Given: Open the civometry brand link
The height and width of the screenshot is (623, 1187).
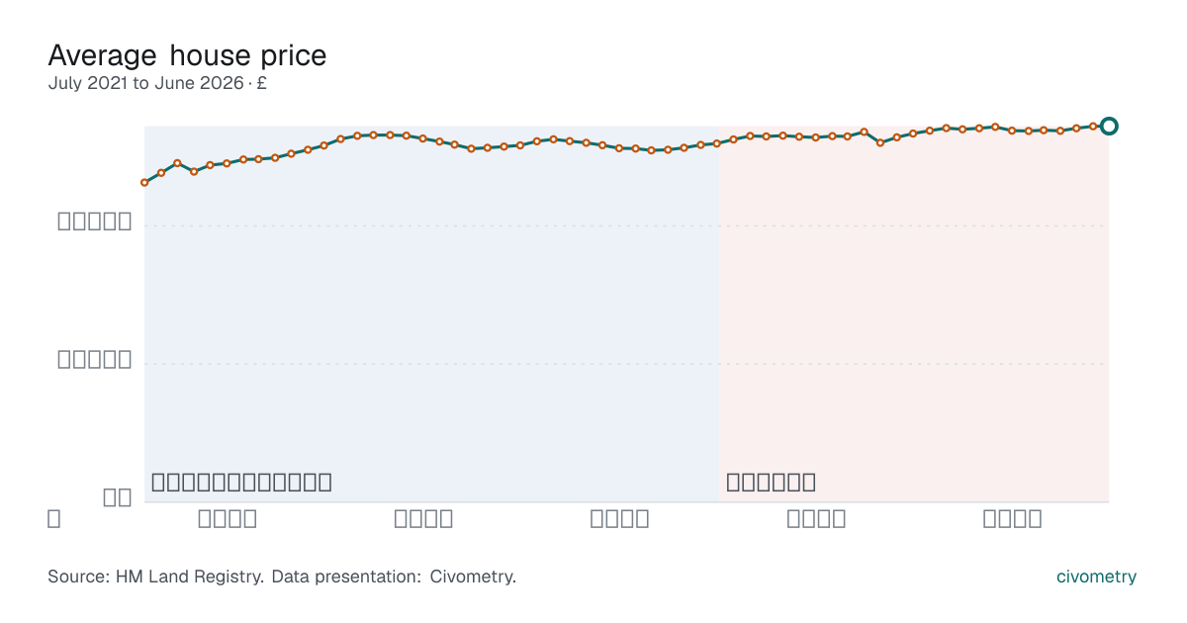Looking at the screenshot, I should pyautogui.click(x=1096, y=577).
